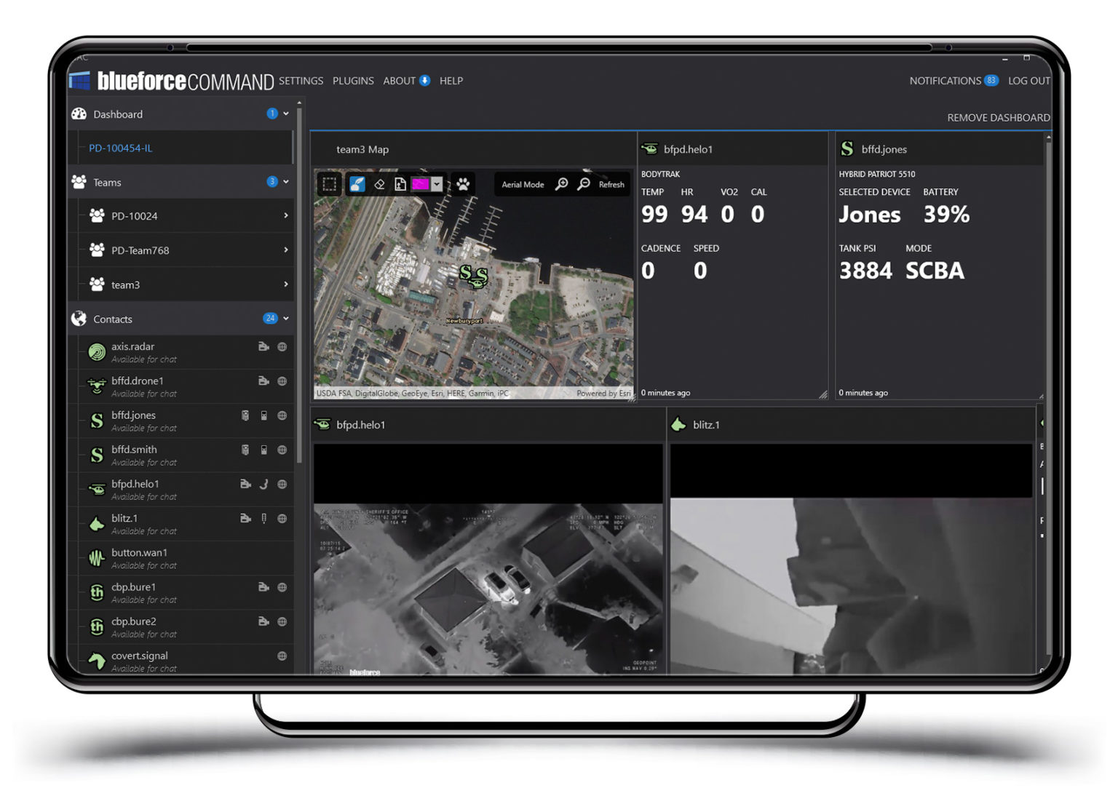Click the SCBA tank icon for bffd.jones
1118x804 pixels.
(245, 415)
